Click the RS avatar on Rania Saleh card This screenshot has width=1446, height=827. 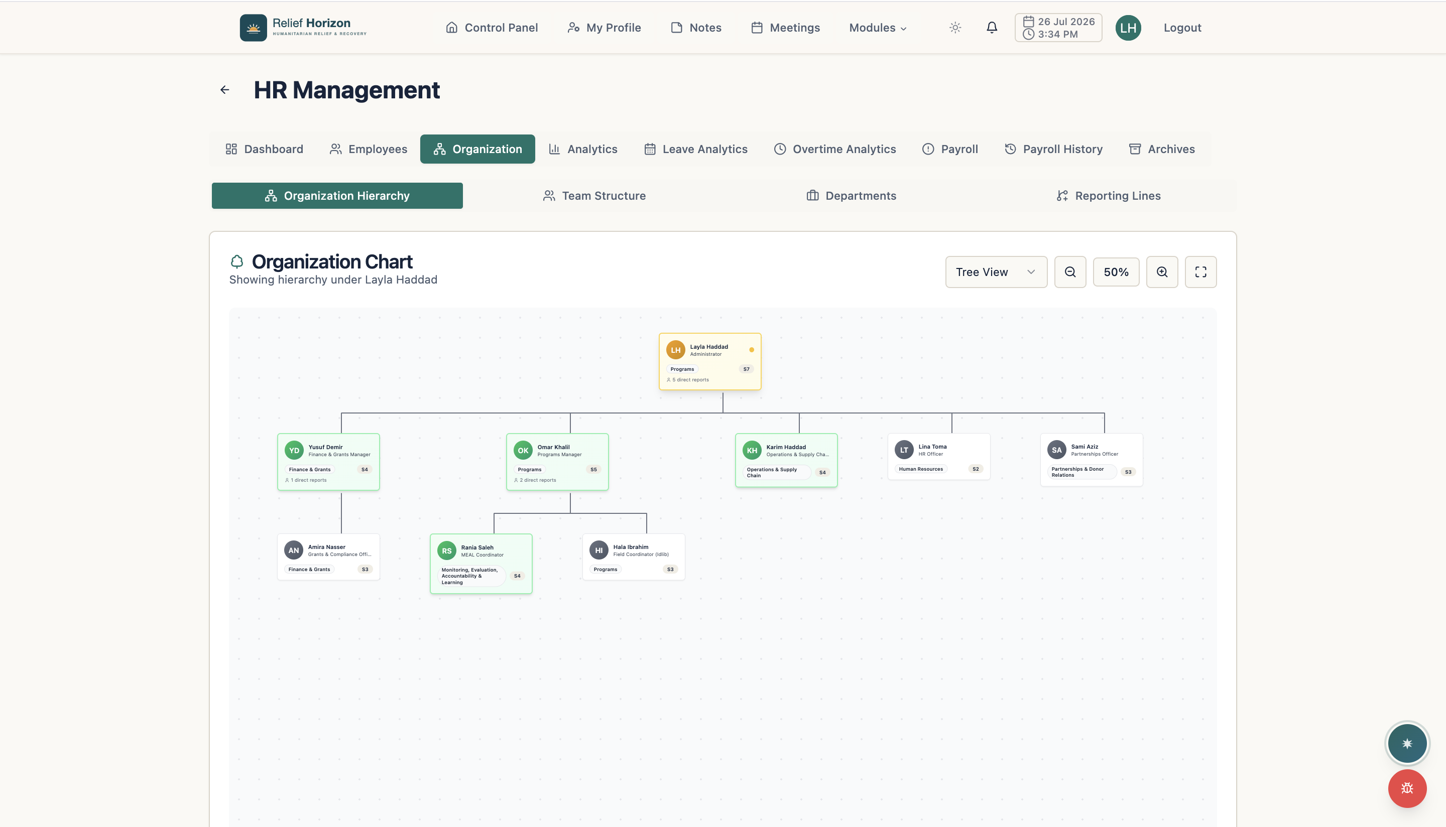[x=446, y=551]
